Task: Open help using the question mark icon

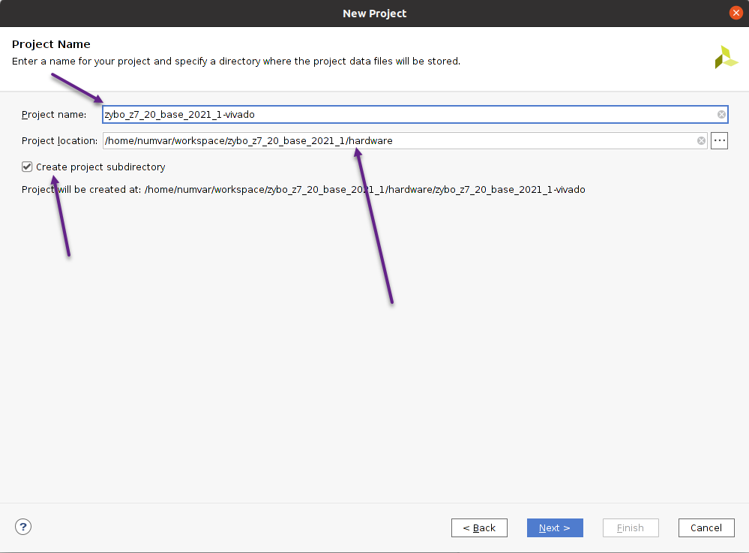Action: (23, 527)
